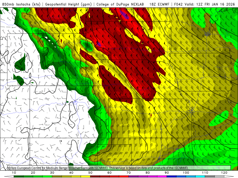Click the left arrow end of the color bar
238x178 pixels.
9,177
